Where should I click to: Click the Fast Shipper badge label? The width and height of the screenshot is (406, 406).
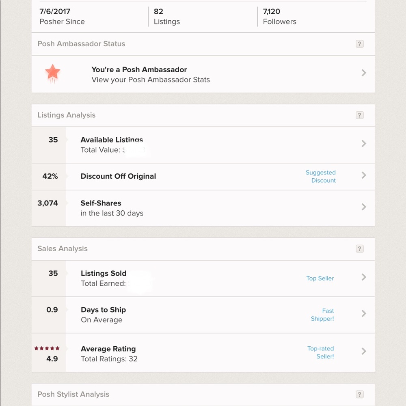(x=322, y=315)
